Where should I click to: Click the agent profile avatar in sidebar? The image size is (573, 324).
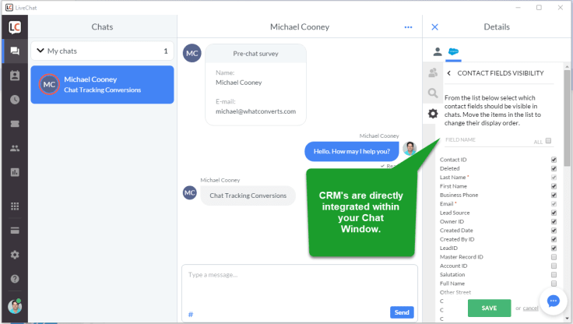pos(15,306)
